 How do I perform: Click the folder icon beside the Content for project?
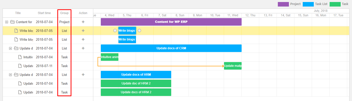point(12,22)
